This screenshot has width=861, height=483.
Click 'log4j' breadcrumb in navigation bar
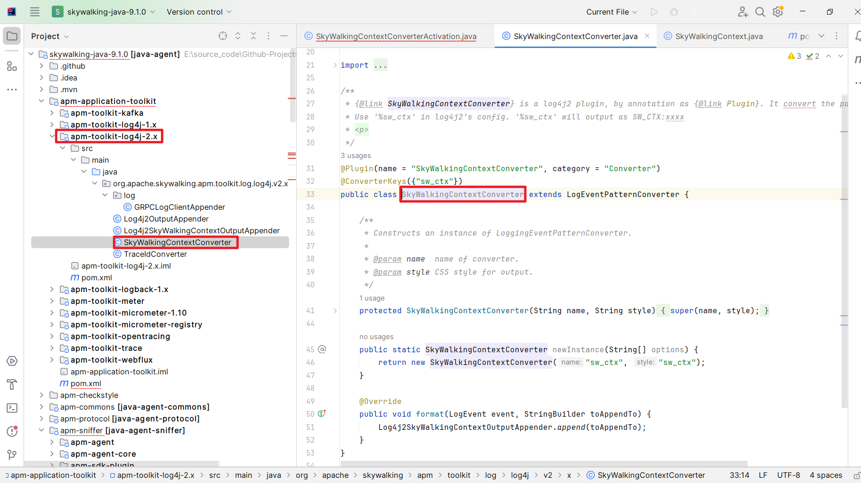(x=520, y=475)
